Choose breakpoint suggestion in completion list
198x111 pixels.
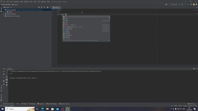click(86, 27)
